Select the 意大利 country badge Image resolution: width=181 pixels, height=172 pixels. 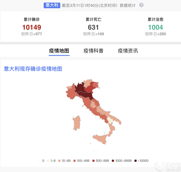pos(52,5)
